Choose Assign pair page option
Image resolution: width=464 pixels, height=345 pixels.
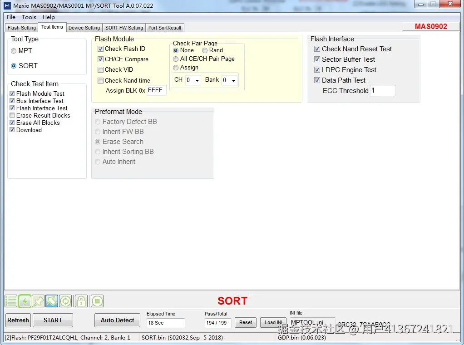(176, 68)
